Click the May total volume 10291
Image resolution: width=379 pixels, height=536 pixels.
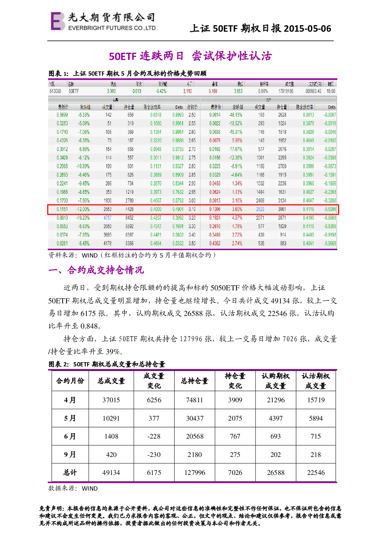tap(111, 418)
